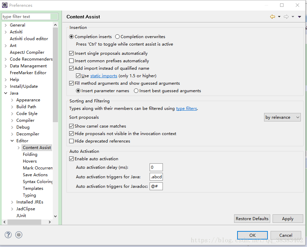The width and height of the screenshot is (307, 247).
Task: Focus the Java auto activation triggers field
Action: tap(156, 177)
